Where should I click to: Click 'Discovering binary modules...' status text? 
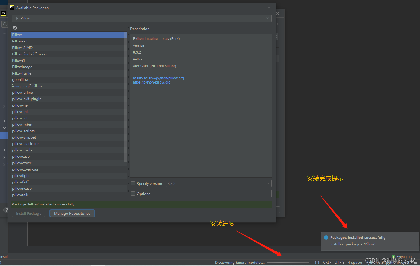pyautogui.click(x=240, y=263)
